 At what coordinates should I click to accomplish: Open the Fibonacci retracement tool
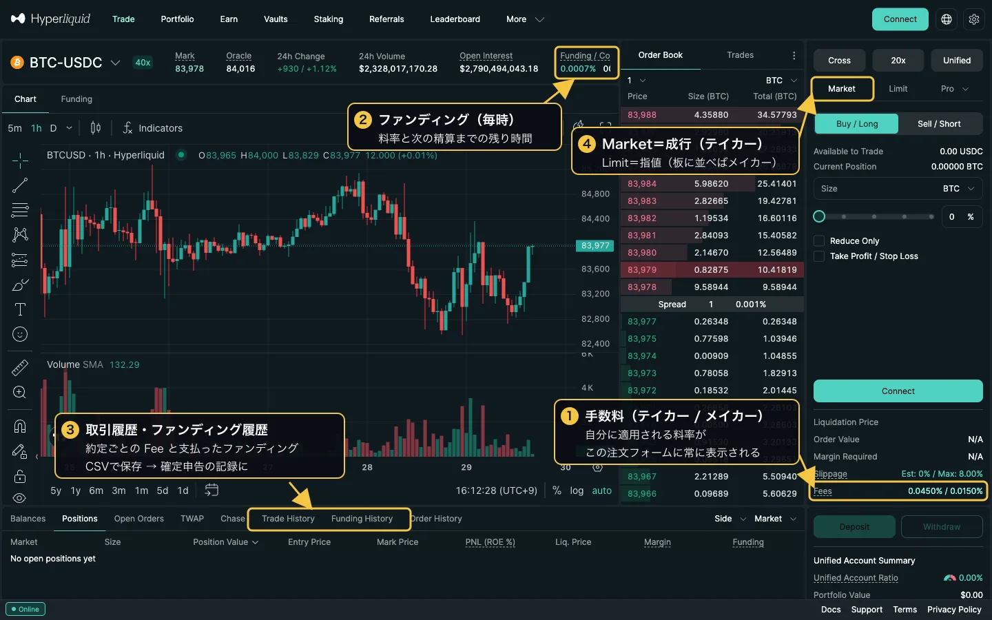point(20,210)
